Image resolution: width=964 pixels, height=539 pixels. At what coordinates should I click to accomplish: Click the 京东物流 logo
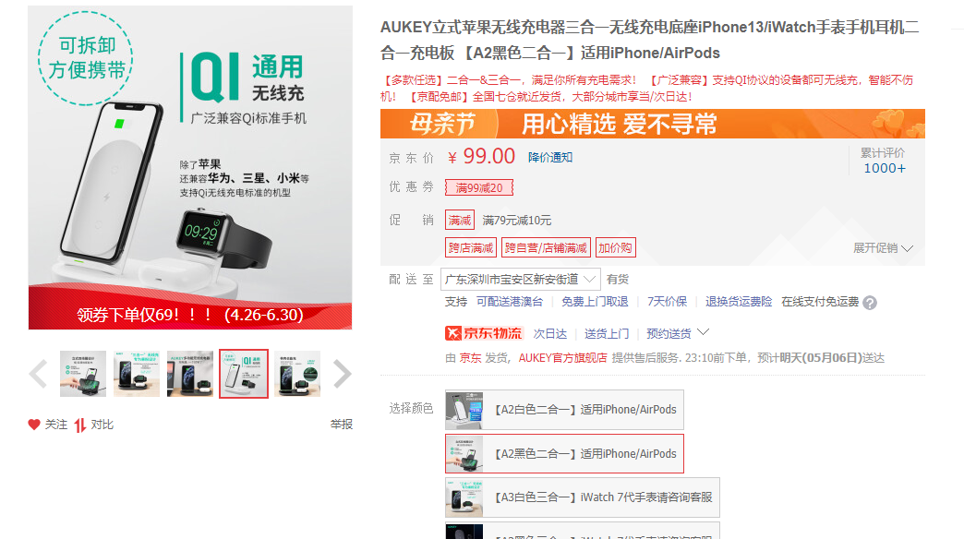point(483,333)
